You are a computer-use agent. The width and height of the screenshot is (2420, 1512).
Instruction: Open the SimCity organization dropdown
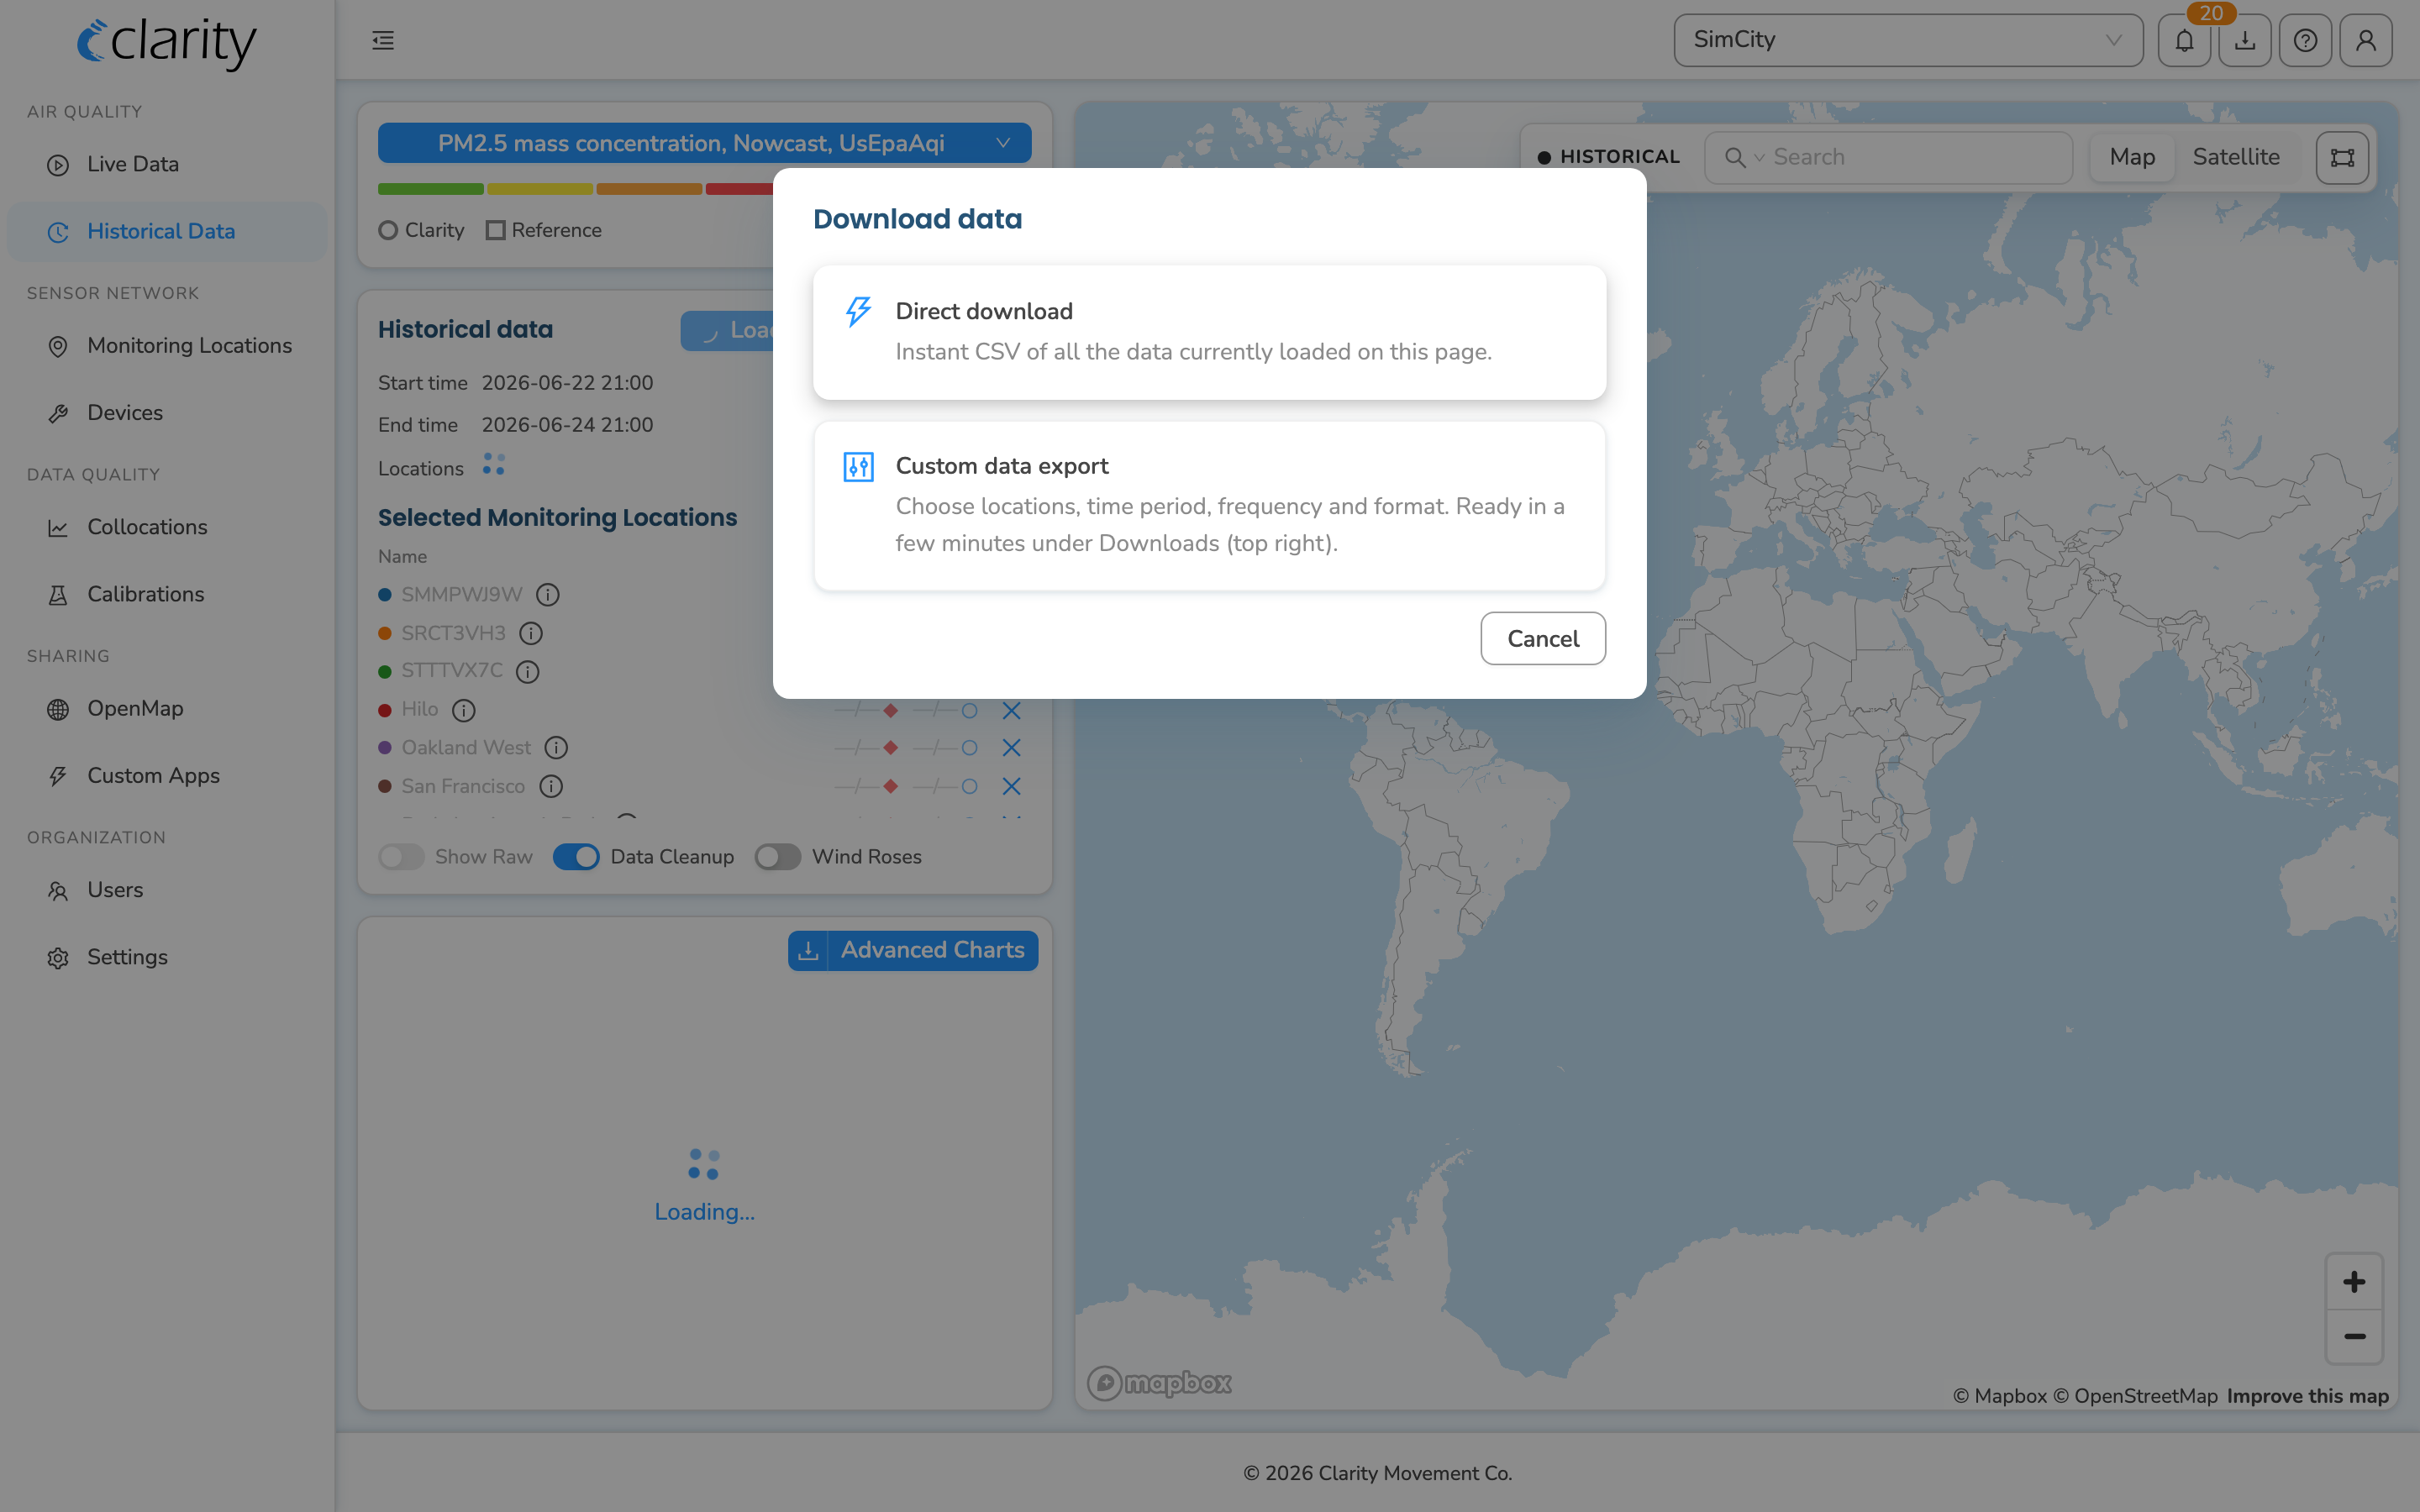click(x=1908, y=40)
